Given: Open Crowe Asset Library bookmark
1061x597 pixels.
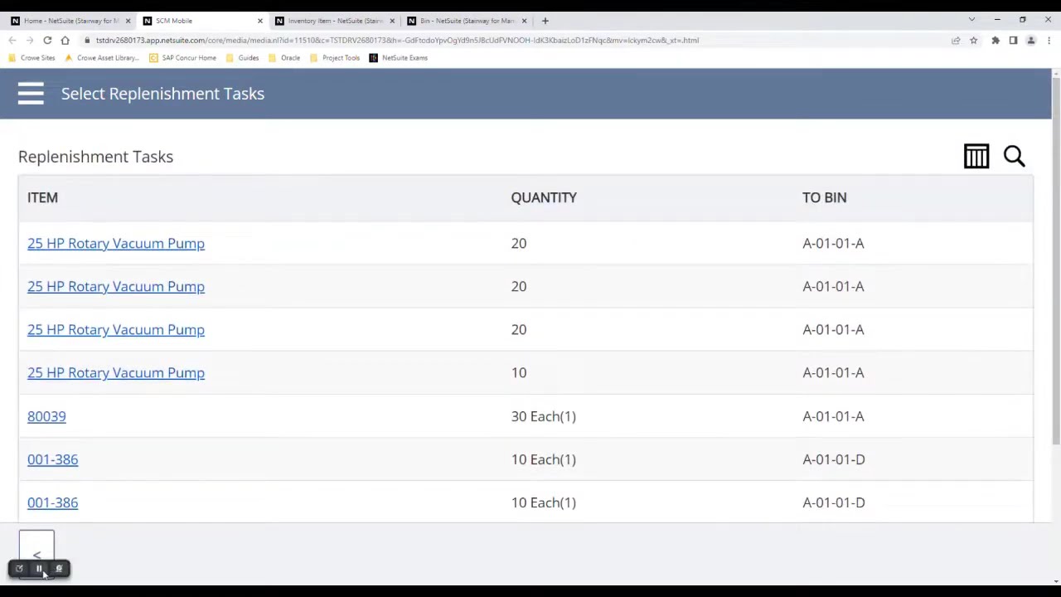Looking at the screenshot, I should coord(101,58).
